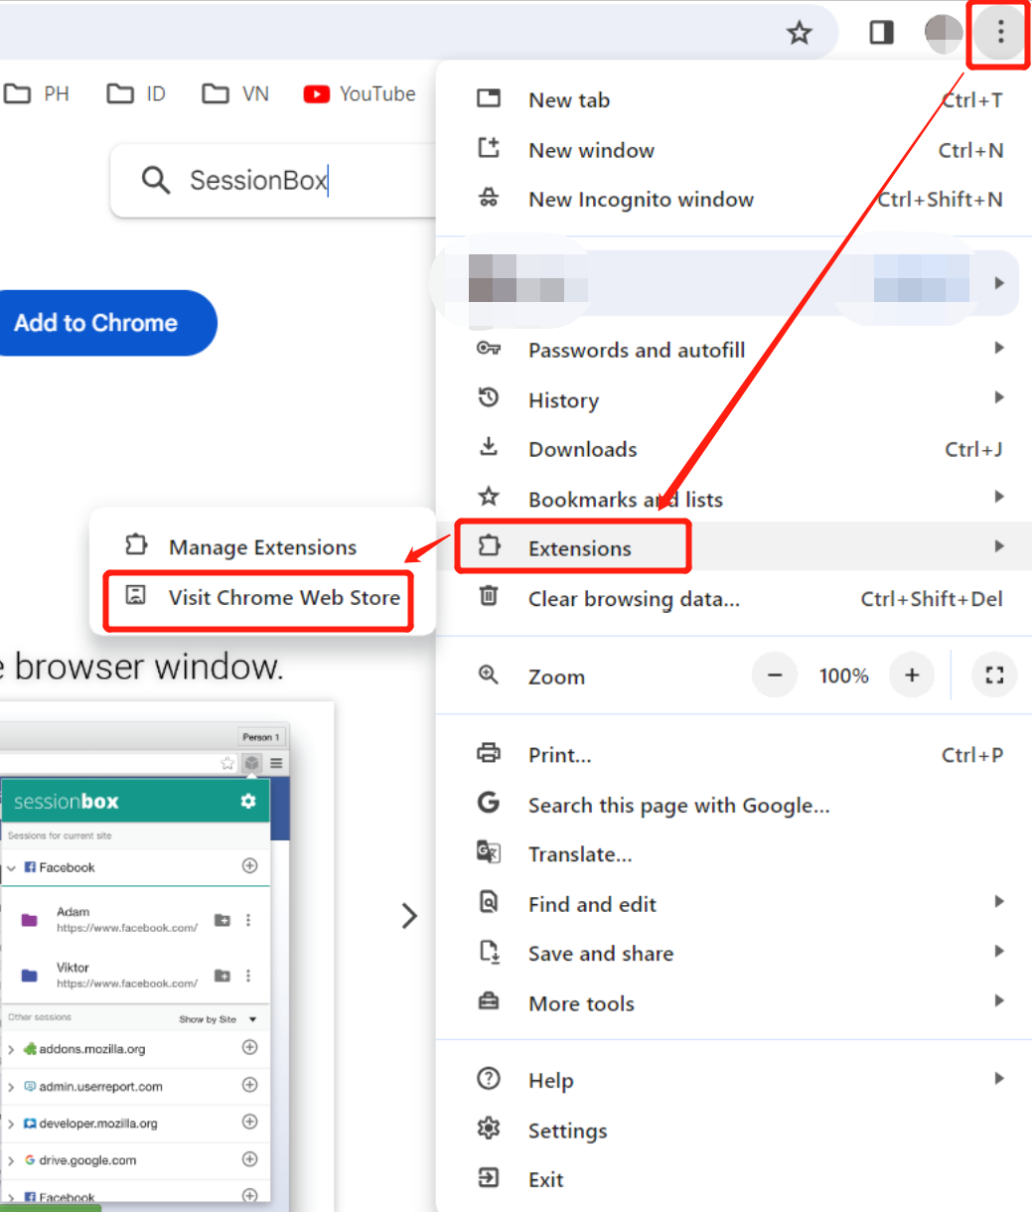Bookmark this page with the star icon

(800, 33)
